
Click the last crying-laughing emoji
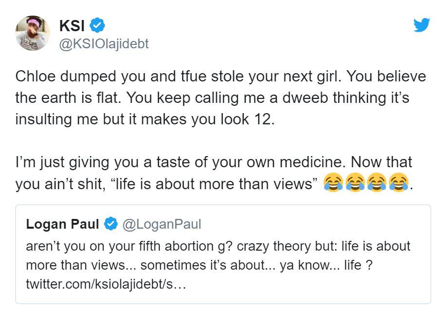(398, 184)
